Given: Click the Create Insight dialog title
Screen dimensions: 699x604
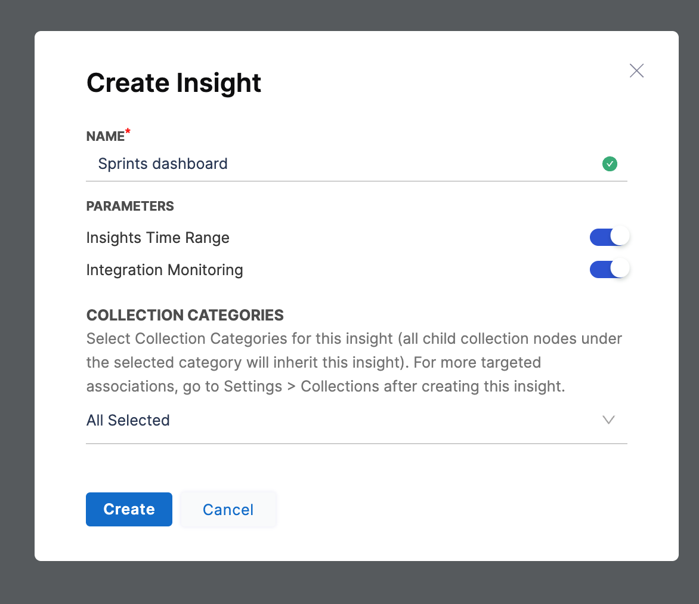Looking at the screenshot, I should click(174, 82).
